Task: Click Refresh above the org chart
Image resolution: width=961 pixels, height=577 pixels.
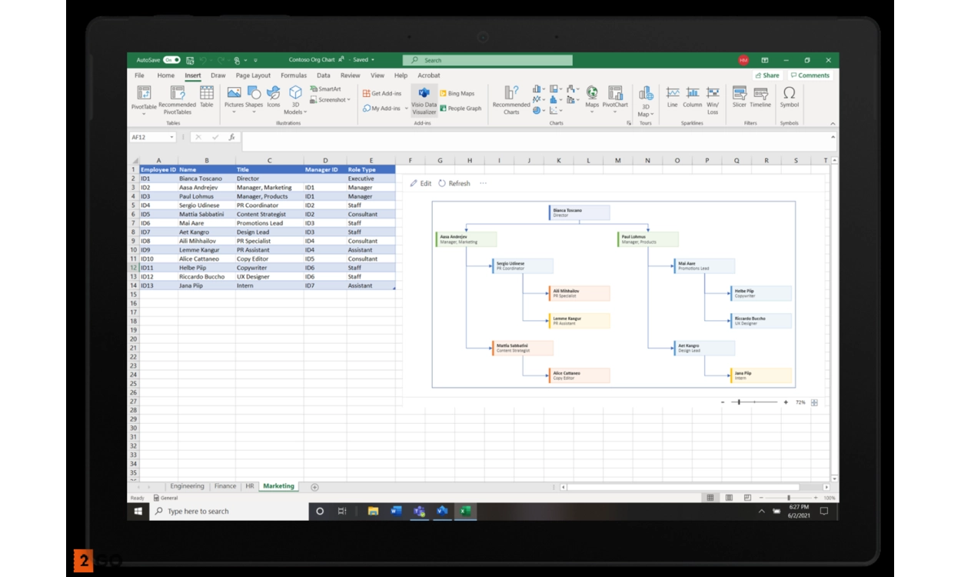Action: click(x=454, y=184)
